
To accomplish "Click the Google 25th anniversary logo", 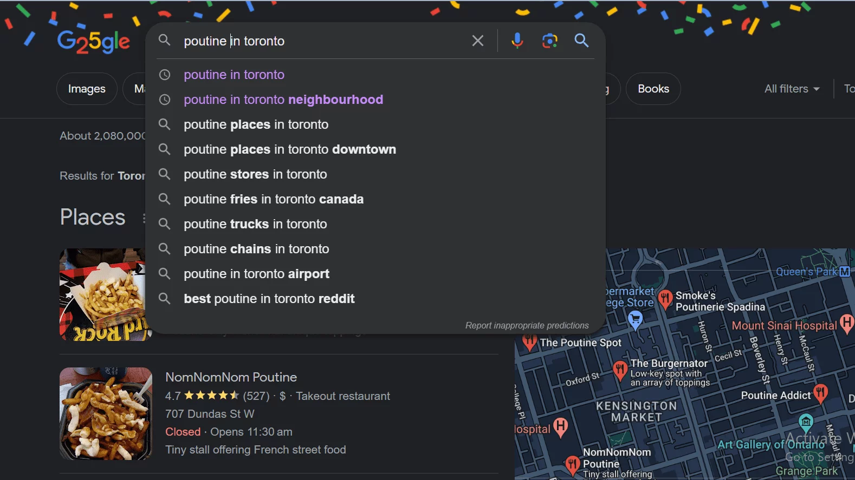I will (x=94, y=42).
